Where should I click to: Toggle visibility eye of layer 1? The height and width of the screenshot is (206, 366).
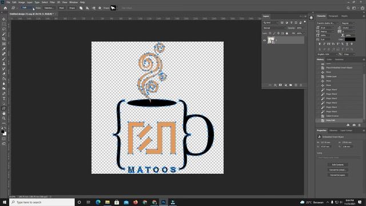tap(264, 40)
